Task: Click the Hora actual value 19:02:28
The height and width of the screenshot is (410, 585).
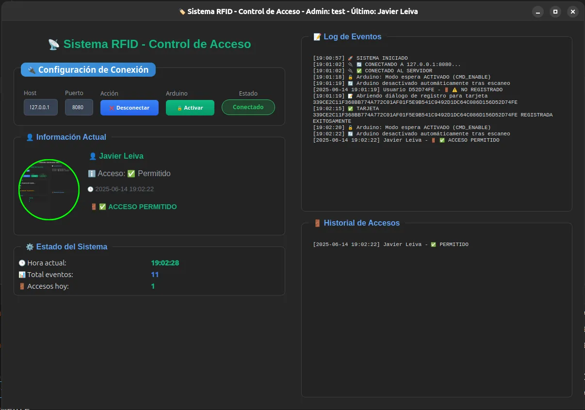Action: 165,263
